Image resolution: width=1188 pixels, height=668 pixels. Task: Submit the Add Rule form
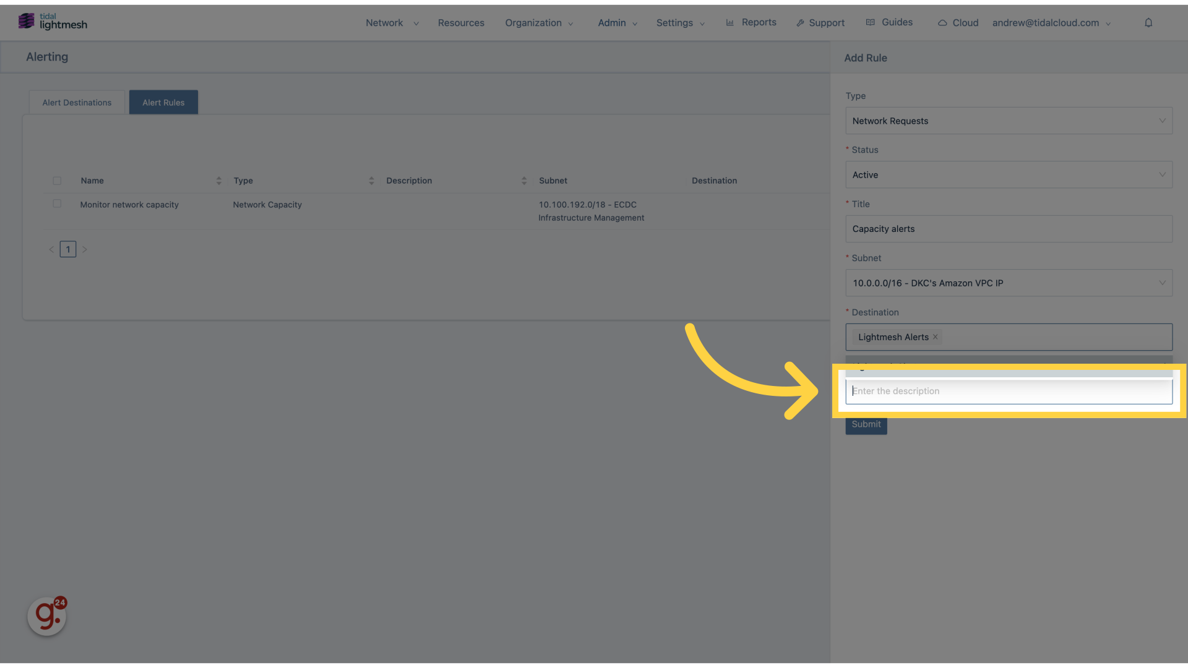pyautogui.click(x=866, y=424)
